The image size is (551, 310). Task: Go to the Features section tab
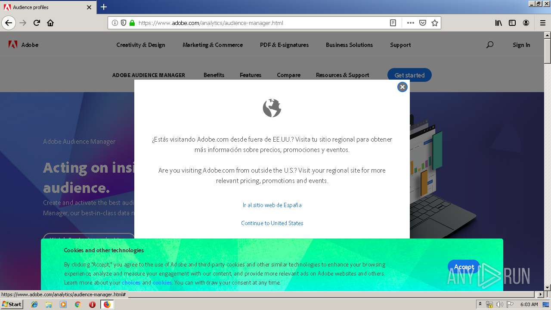251,75
